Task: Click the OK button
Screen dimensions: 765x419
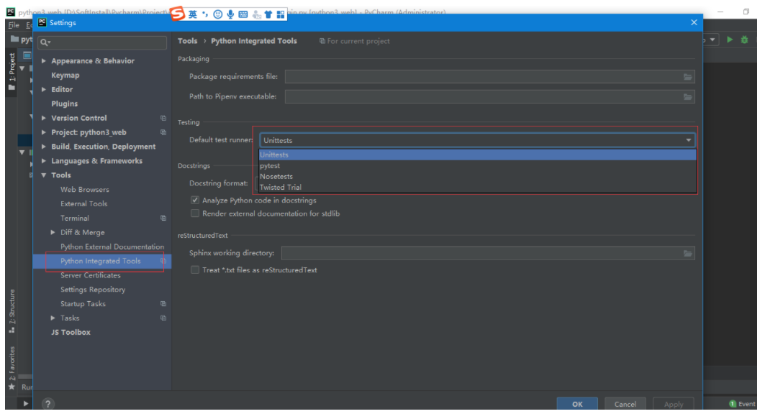Action: click(577, 404)
